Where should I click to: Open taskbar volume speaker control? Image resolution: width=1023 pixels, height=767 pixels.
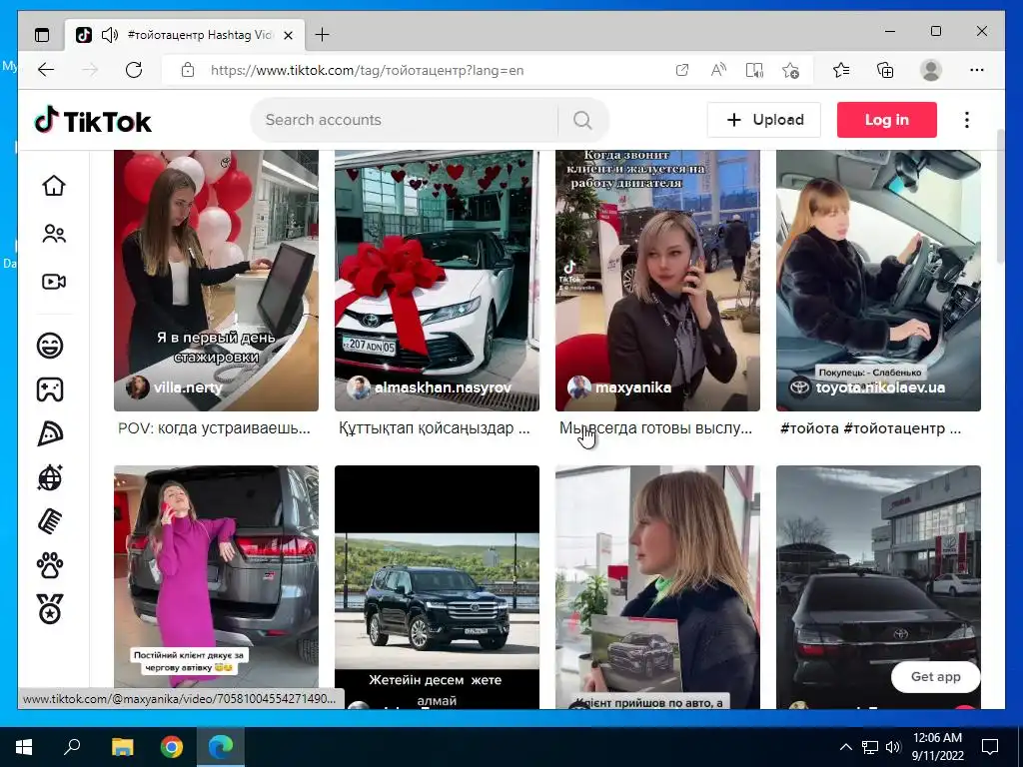[894, 747]
